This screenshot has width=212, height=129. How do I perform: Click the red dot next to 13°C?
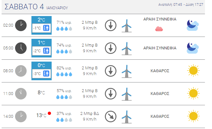49,113
